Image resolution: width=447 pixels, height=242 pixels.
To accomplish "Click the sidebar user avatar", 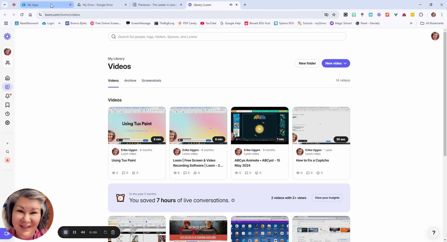I will 7,51.
